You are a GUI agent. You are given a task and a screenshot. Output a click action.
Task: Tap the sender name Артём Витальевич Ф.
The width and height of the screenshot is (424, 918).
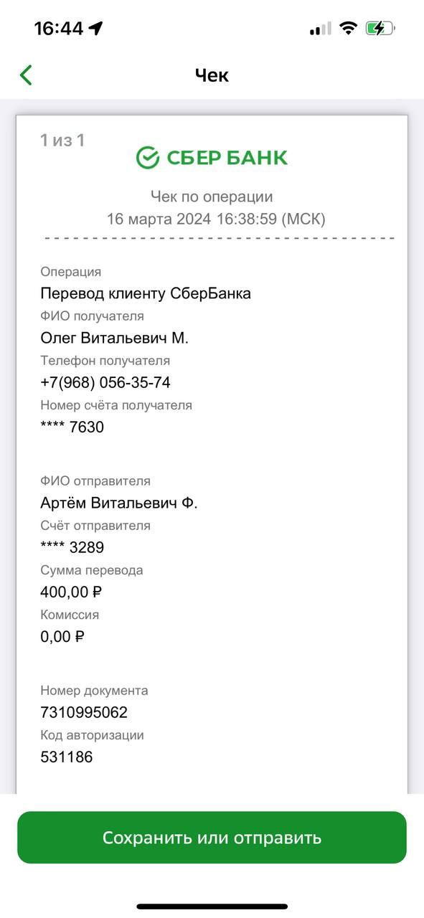119,503
